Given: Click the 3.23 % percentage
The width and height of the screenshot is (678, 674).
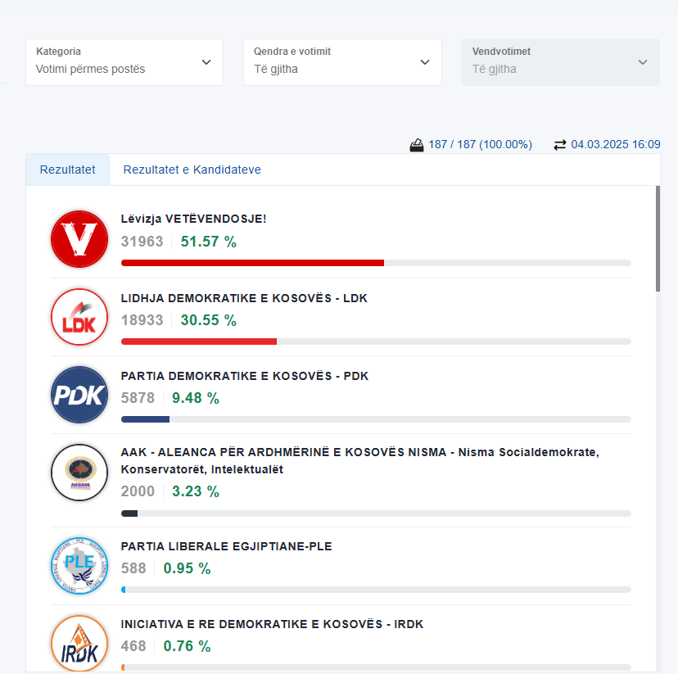Looking at the screenshot, I should (x=196, y=491).
